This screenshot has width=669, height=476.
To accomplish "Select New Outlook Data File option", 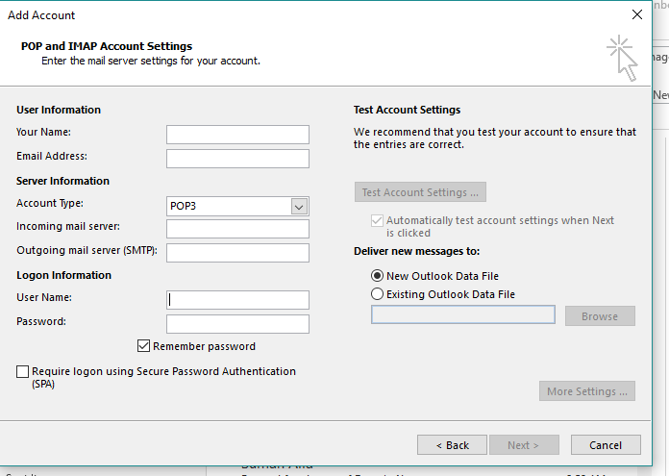I will click(378, 276).
